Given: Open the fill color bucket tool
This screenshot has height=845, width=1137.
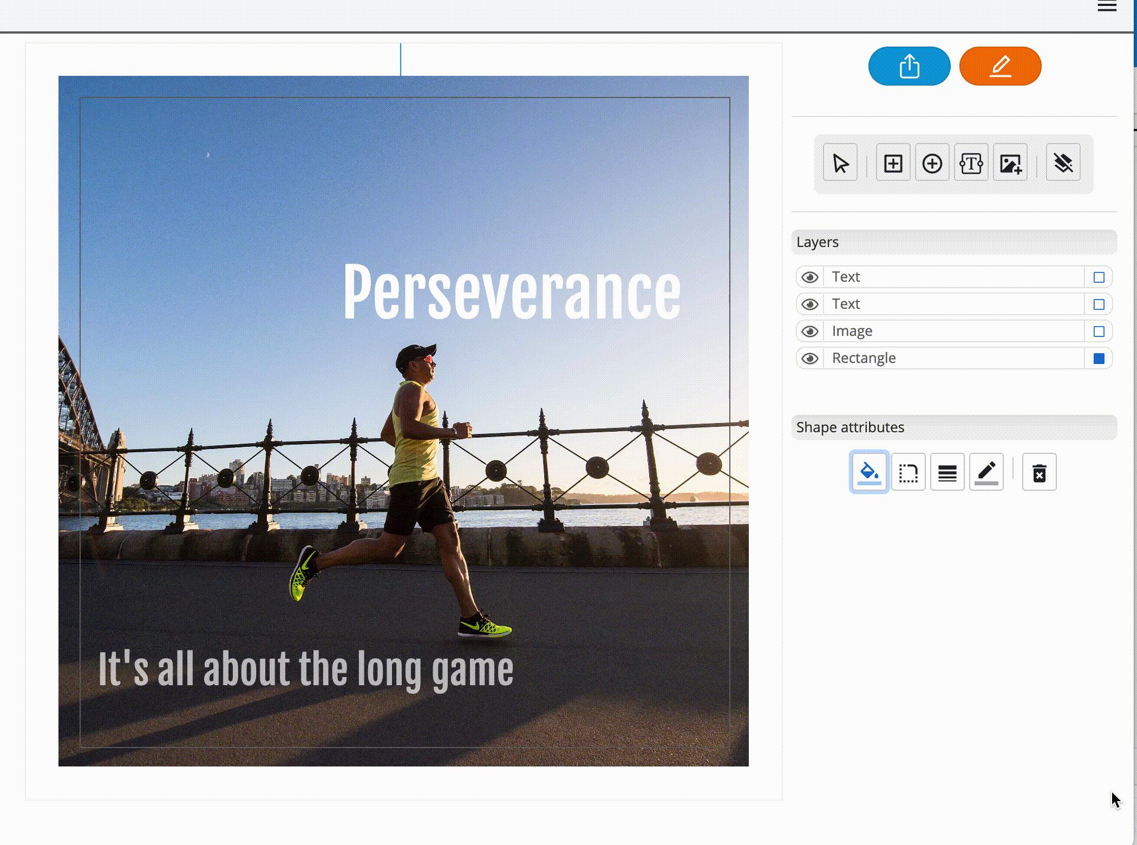Looking at the screenshot, I should tap(869, 472).
